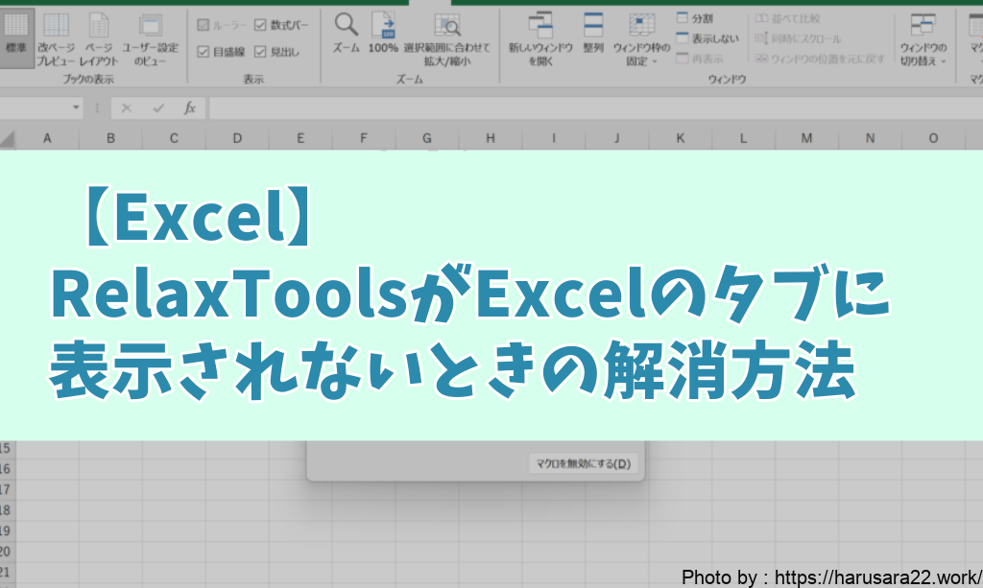Click マクロを無効にする(D) button

point(583,464)
